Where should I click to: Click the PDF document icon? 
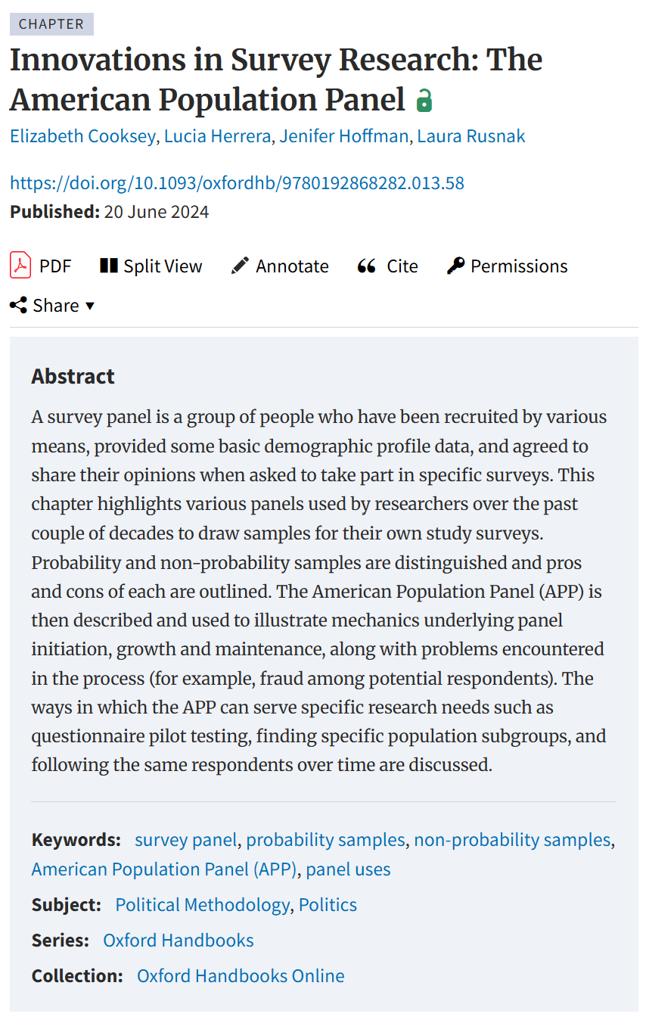pyautogui.click(x=20, y=266)
